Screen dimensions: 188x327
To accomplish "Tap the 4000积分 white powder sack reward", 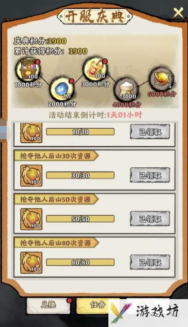I will 126,89.
